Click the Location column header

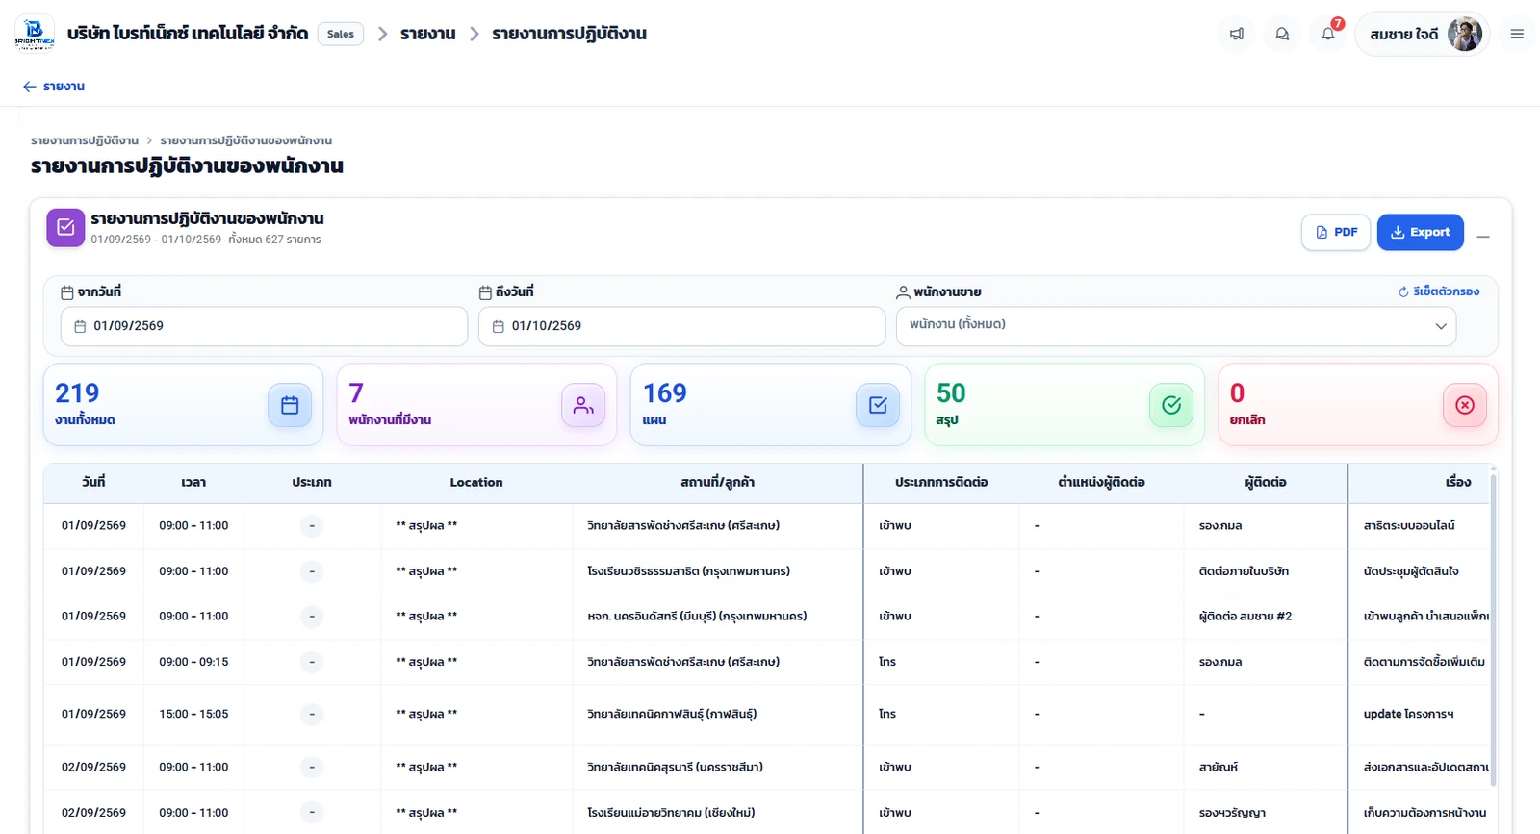pos(476,482)
